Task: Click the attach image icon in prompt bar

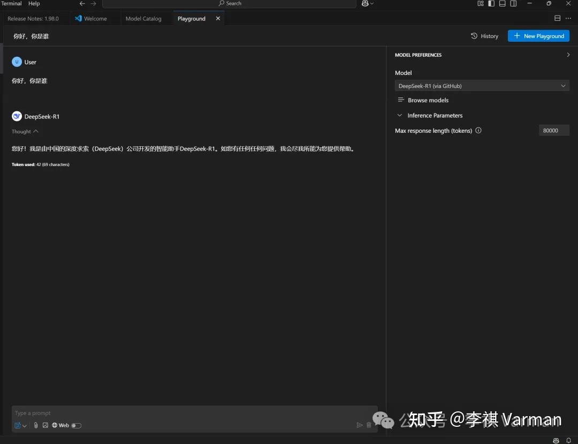Action: click(x=45, y=425)
